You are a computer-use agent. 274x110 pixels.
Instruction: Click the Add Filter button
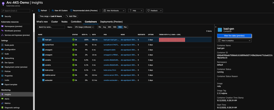point(72,16)
